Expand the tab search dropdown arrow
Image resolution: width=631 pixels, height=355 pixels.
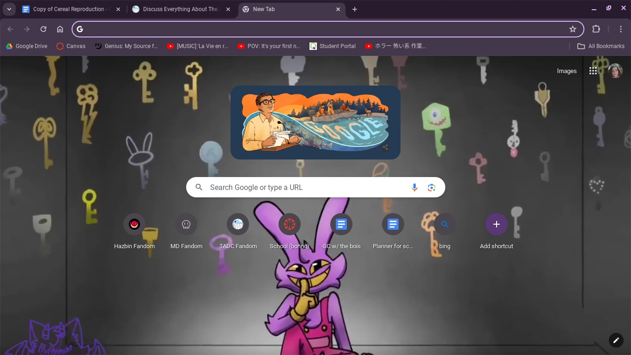click(9, 9)
